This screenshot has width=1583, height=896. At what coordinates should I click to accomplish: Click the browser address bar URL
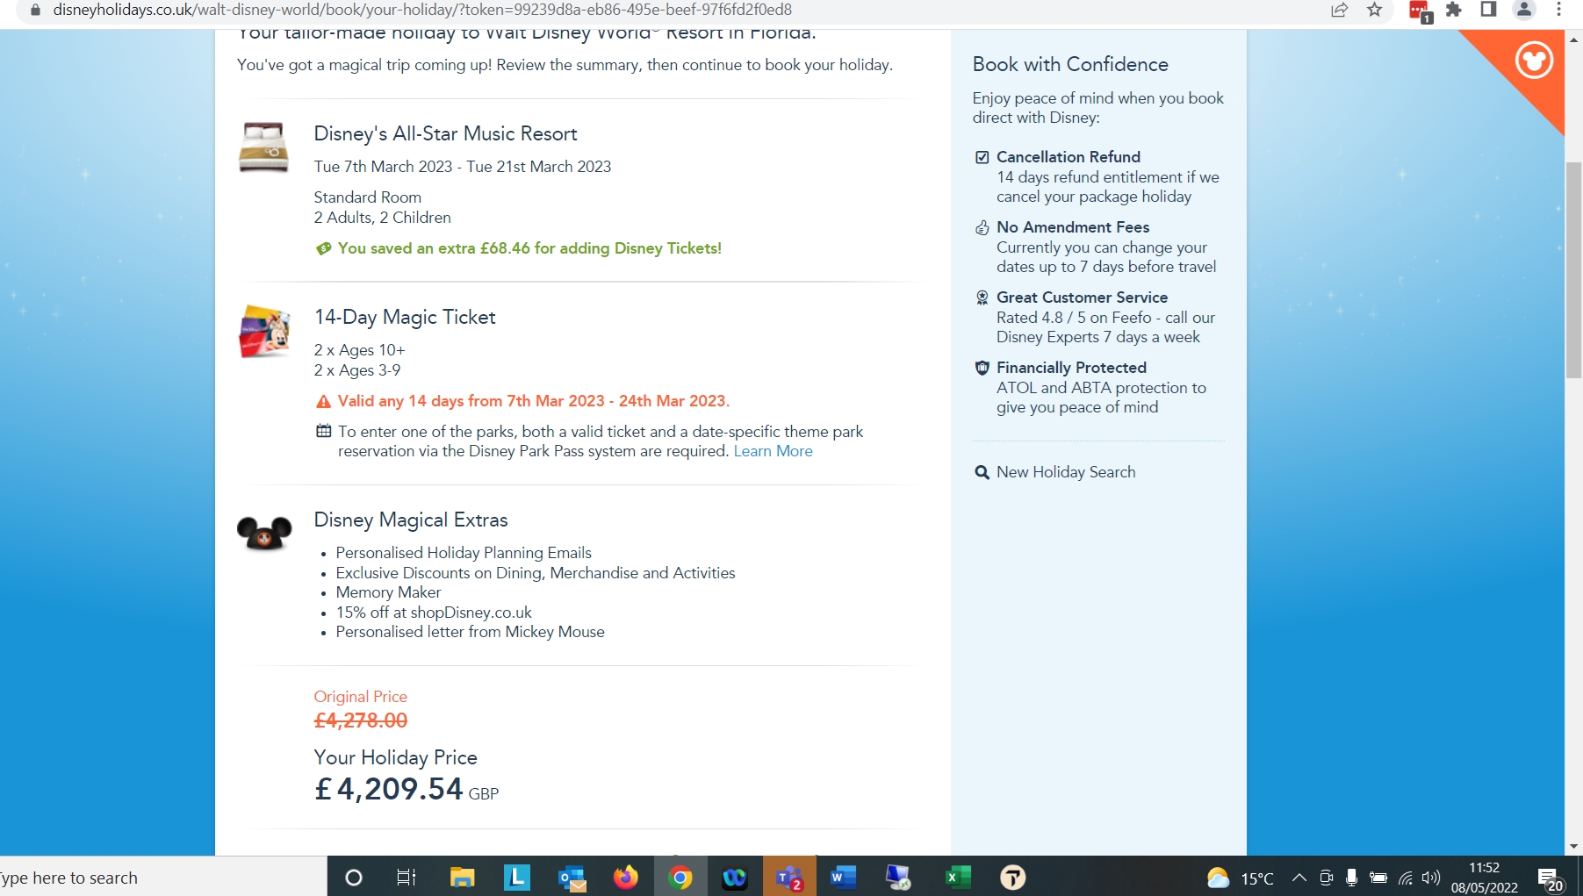(x=422, y=10)
